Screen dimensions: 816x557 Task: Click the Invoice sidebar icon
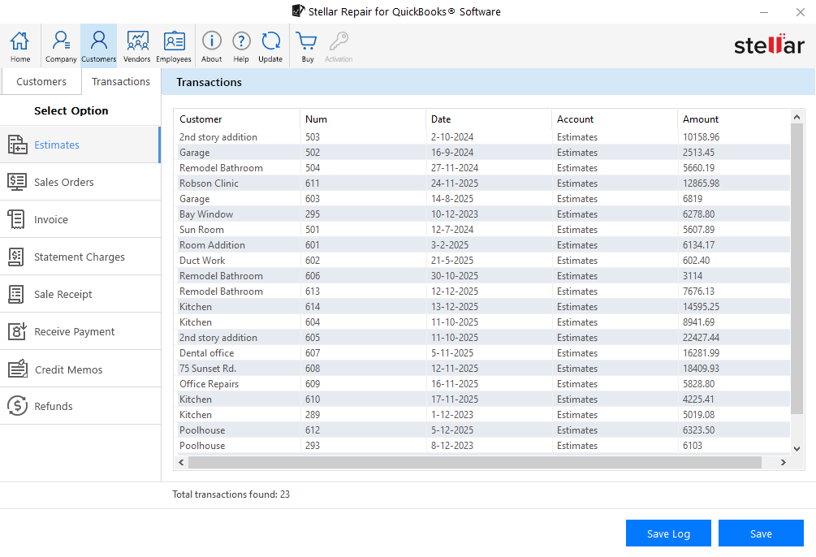17,219
